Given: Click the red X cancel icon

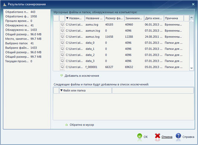Looking at the screenshot, I should pyautogui.click(x=158, y=136).
